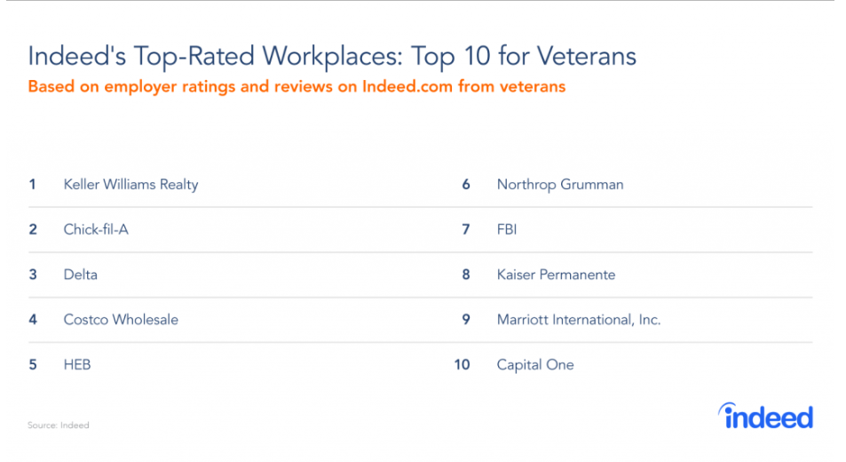Viewport: 846px width, 462px height.
Task: Click rank number 3
Action: click(x=32, y=275)
